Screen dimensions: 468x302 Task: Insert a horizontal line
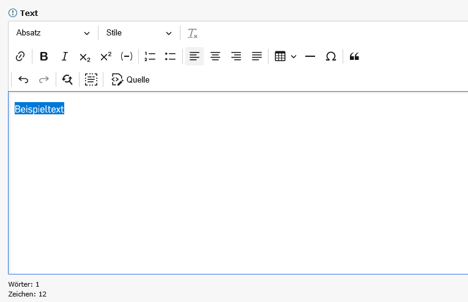[310, 56]
